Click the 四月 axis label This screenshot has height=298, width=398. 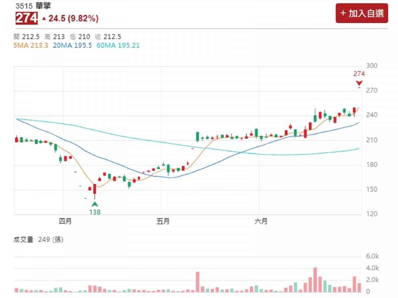65,222
